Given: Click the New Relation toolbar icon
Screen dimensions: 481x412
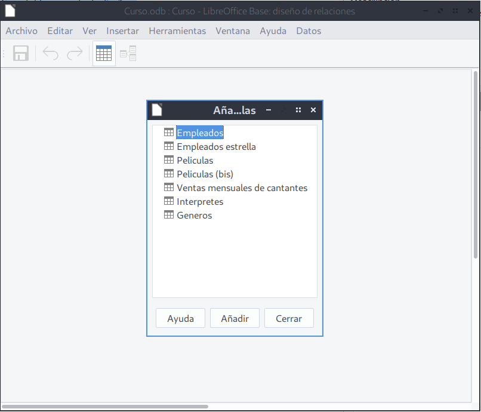Looking at the screenshot, I should (128, 53).
